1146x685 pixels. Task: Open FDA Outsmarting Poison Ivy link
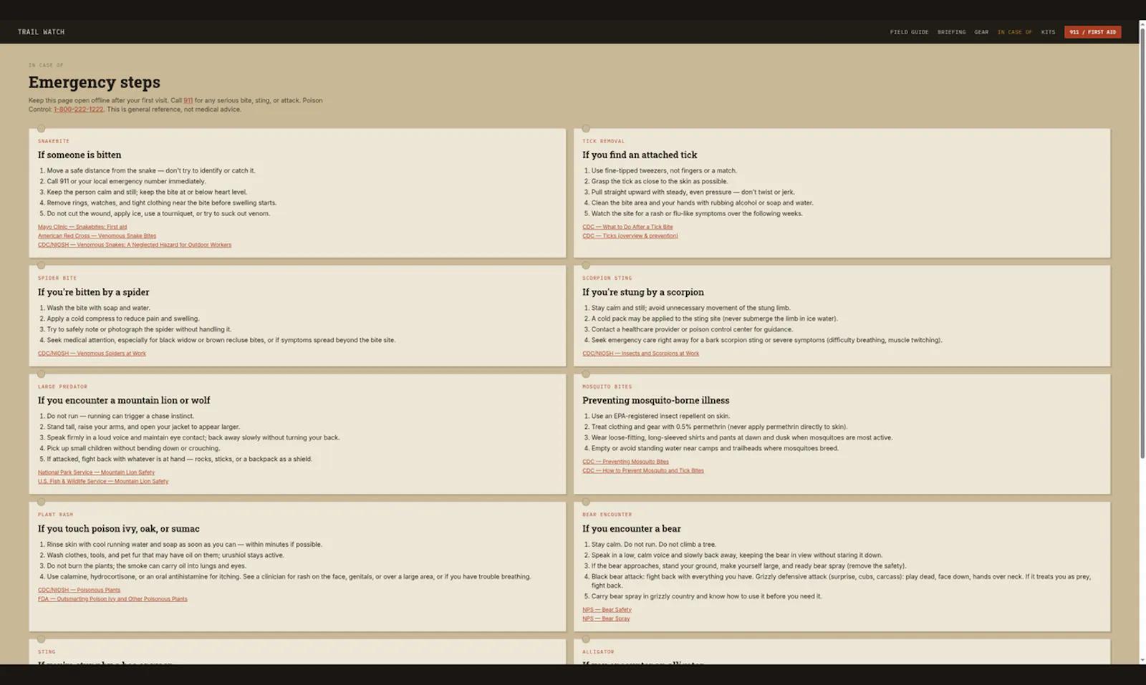(112, 599)
